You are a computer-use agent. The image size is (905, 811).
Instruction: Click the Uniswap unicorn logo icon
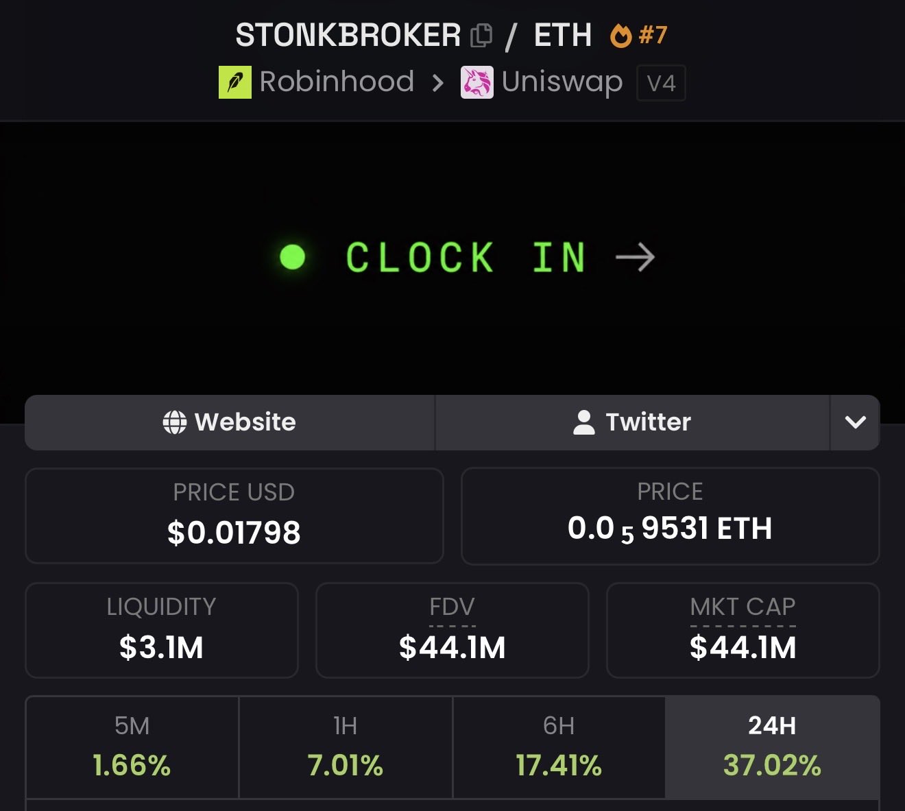point(477,82)
